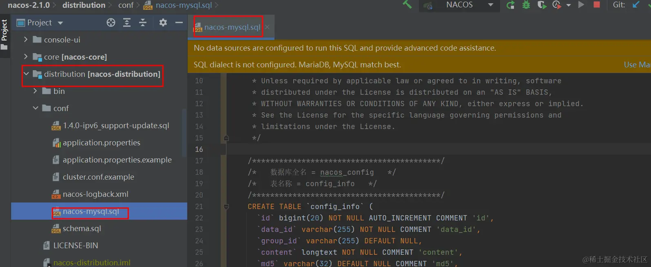Click the rerun NACOS icon
This screenshot has height=267, width=651.
(510, 5)
